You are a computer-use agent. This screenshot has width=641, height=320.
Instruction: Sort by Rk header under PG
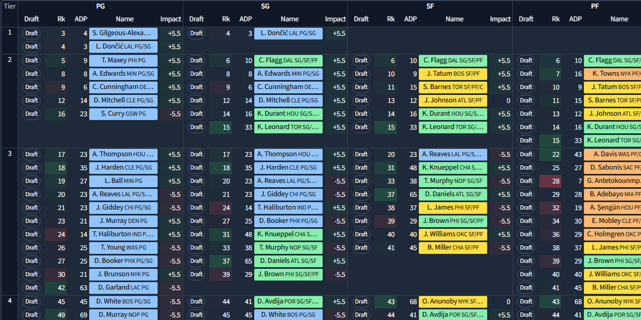[x=61, y=19]
